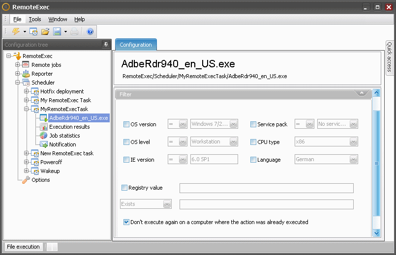
Task: Select Options in the tree
Action: tap(41, 180)
